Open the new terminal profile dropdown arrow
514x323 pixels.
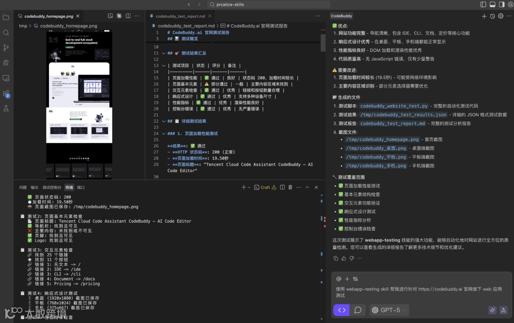click(249, 187)
